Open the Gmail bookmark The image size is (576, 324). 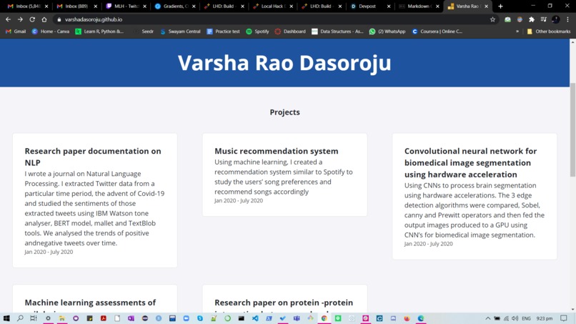[16, 31]
